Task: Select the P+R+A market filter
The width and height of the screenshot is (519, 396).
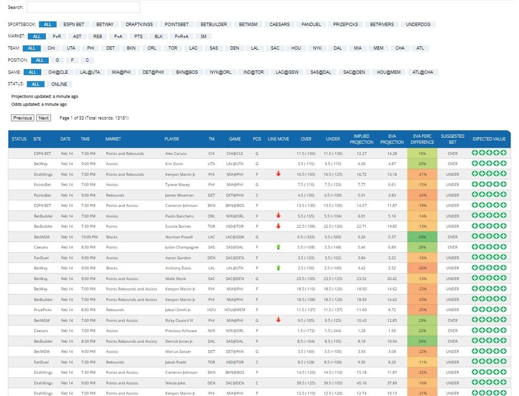Action: click(x=182, y=36)
